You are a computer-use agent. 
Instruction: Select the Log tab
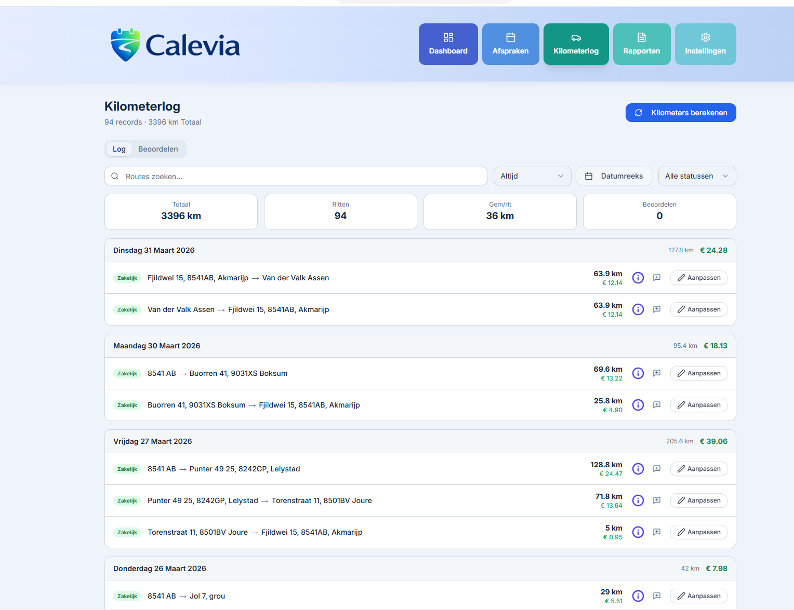[x=118, y=149]
